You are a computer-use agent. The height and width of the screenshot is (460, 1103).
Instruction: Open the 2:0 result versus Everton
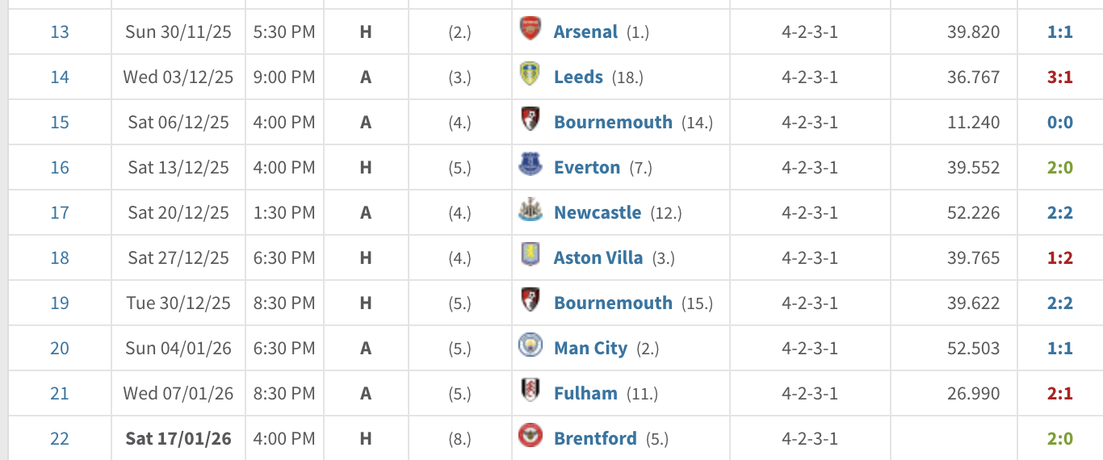click(x=1059, y=168)
